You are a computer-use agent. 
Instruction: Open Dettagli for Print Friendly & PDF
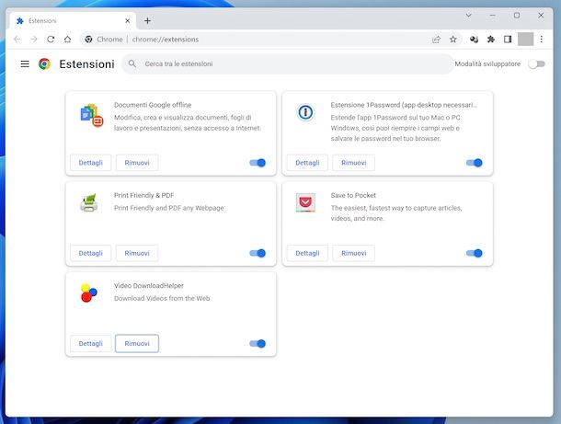click(x=90, y=253)
